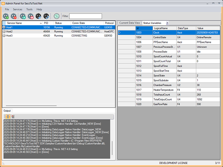Open the Help menu

click(39, 9)
